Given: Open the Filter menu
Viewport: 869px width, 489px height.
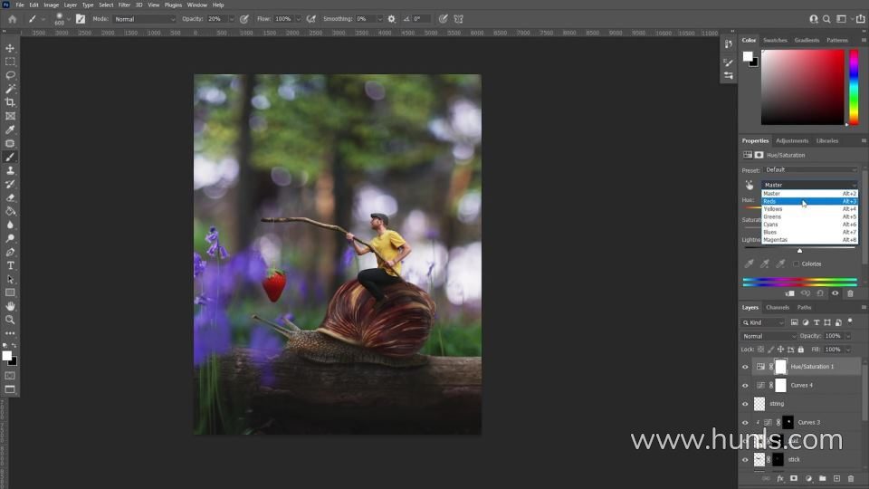Looking at the screenshot, I should [124, 5].
